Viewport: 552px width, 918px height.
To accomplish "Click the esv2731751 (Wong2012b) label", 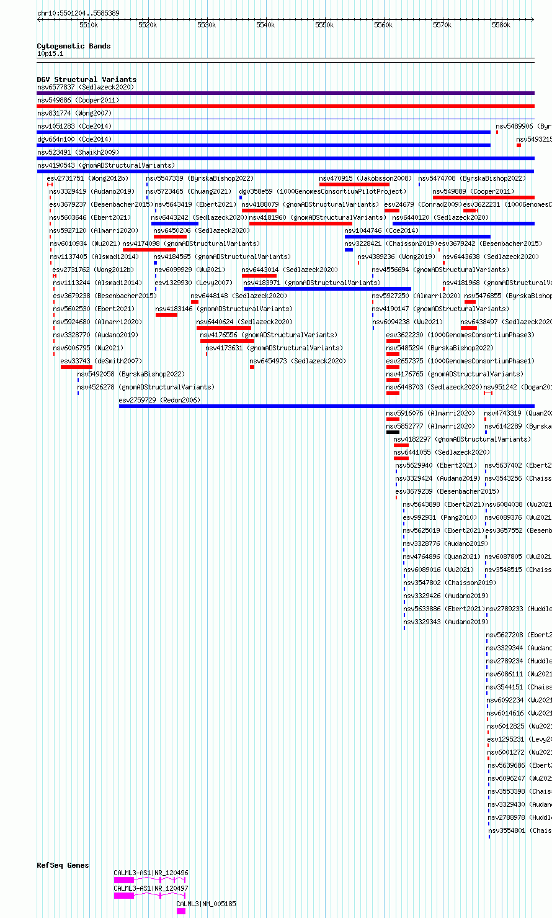I will [x=87, y=178].
